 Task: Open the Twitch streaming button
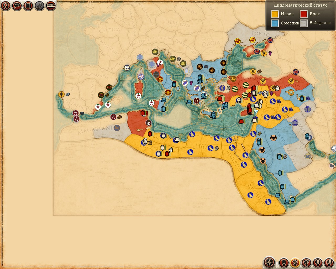pyautogui.click(x=51, y=6)
